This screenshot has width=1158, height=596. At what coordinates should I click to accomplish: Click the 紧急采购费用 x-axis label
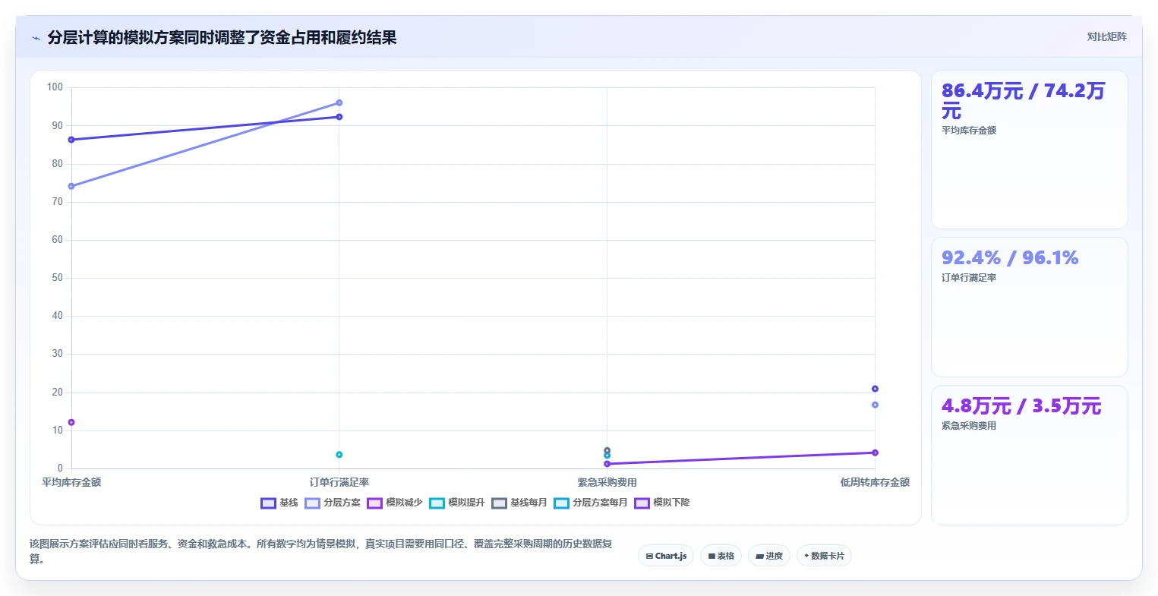point(607,482)
